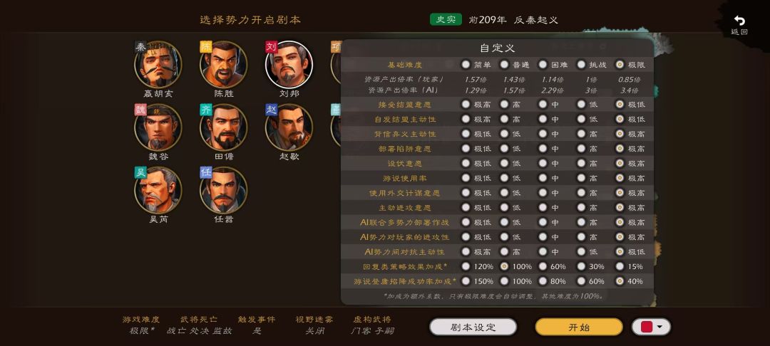
Task: Set 设伏意愿 to 高
Action: [x=581, y=163]
